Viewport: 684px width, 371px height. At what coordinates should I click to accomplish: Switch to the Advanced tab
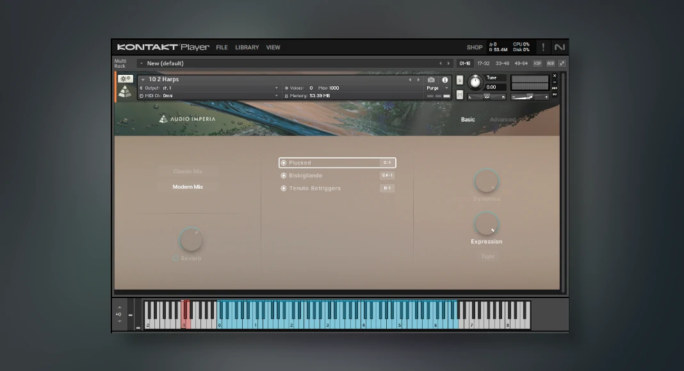(502, 120)
